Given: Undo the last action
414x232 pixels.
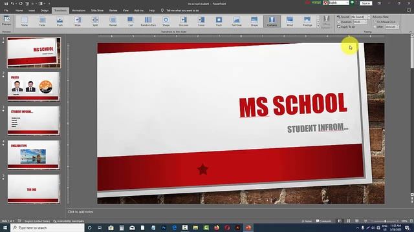Looking at the screenshot, I should (x=12, y=4).
